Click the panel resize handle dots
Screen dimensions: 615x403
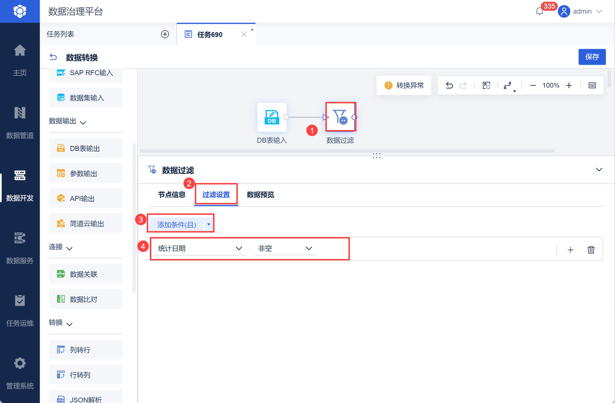[x=377, y=155]
